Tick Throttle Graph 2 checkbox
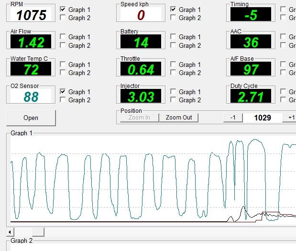Screen dimensions: 296x251 (x=173, y=72)
